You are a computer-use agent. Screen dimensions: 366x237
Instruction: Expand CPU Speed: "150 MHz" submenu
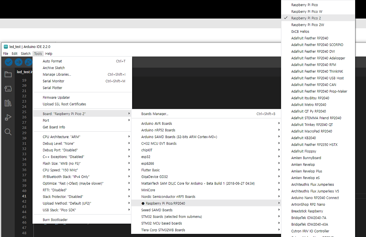pyautogui.click(x=82, y=170)
